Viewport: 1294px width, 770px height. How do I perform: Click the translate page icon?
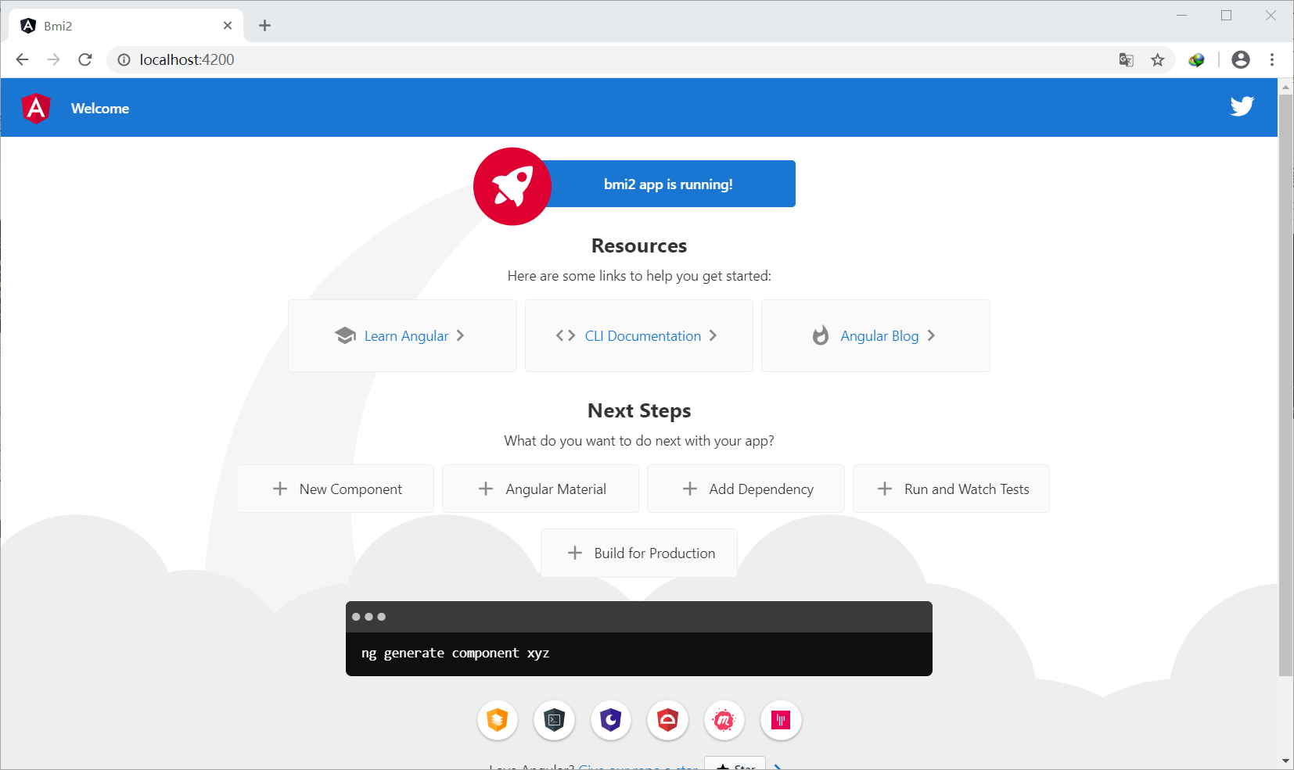(x=1127, y=59)
